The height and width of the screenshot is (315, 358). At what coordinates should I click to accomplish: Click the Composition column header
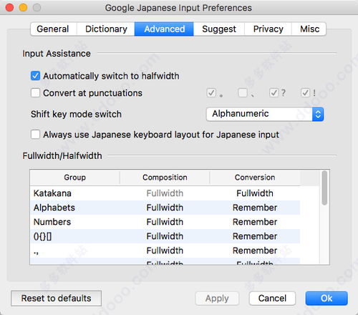[x=165, y=178]
